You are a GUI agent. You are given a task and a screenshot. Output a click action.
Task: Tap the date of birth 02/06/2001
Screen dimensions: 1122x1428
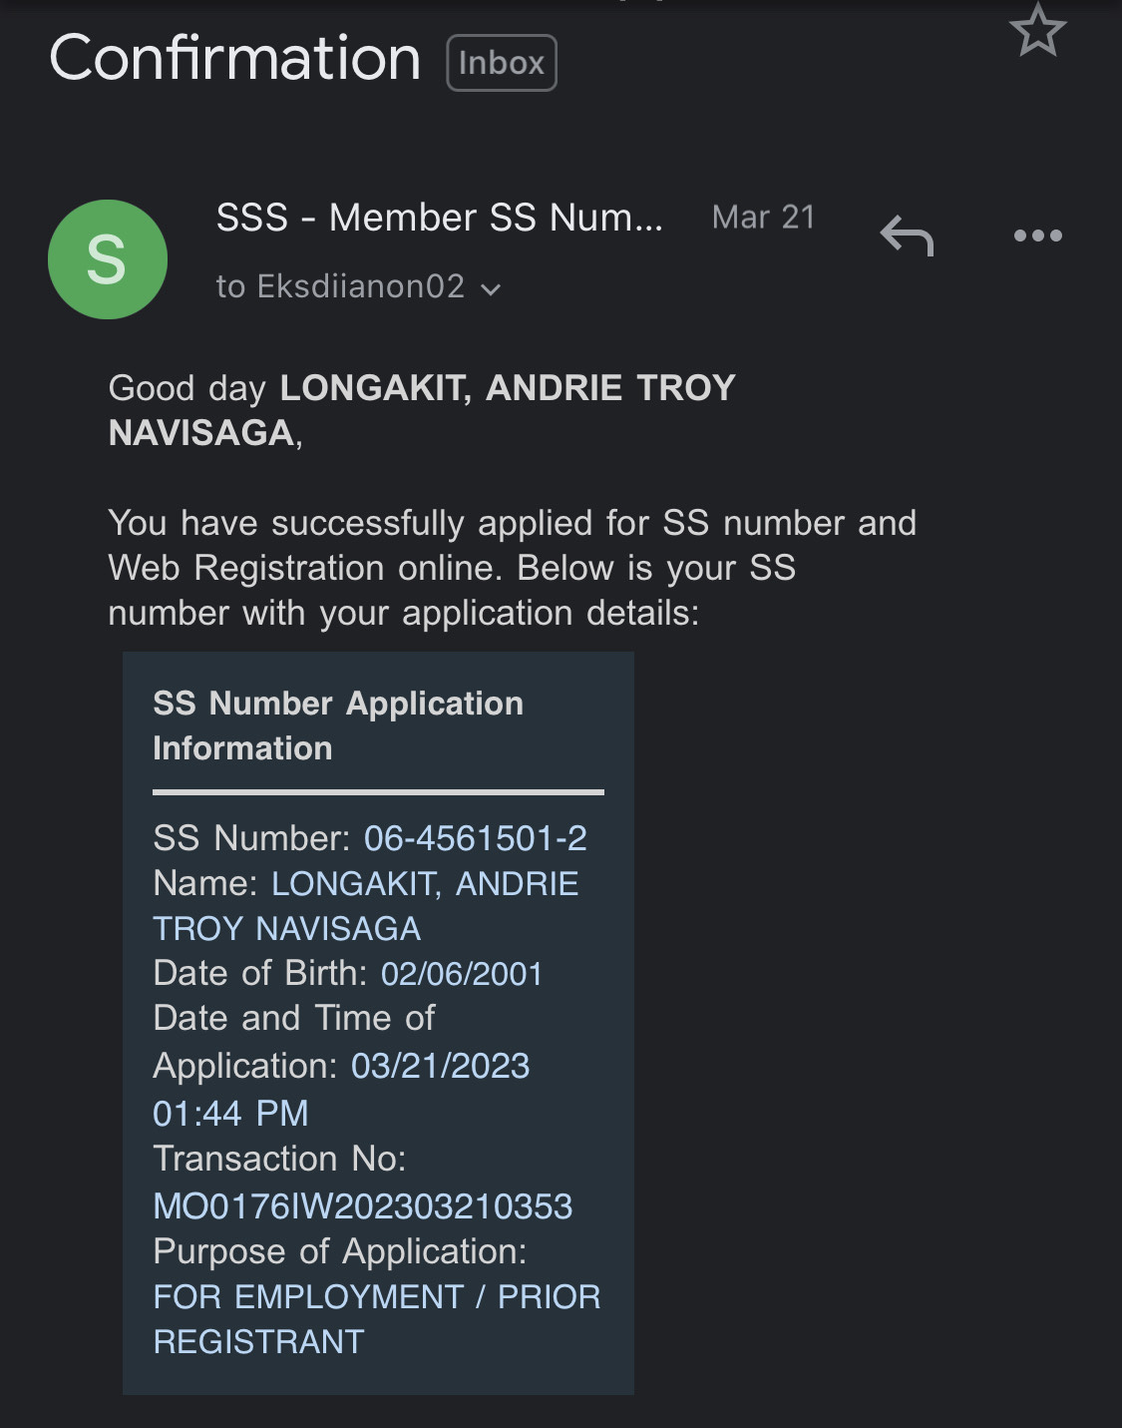(x=461, y=974)
